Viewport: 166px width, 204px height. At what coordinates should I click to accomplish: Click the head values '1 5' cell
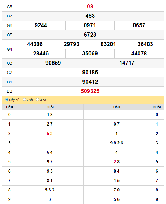pos(116,181)
